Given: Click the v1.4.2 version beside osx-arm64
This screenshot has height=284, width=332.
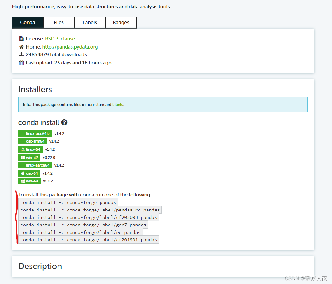Looking at the screenshot, I should pos(54,141).
